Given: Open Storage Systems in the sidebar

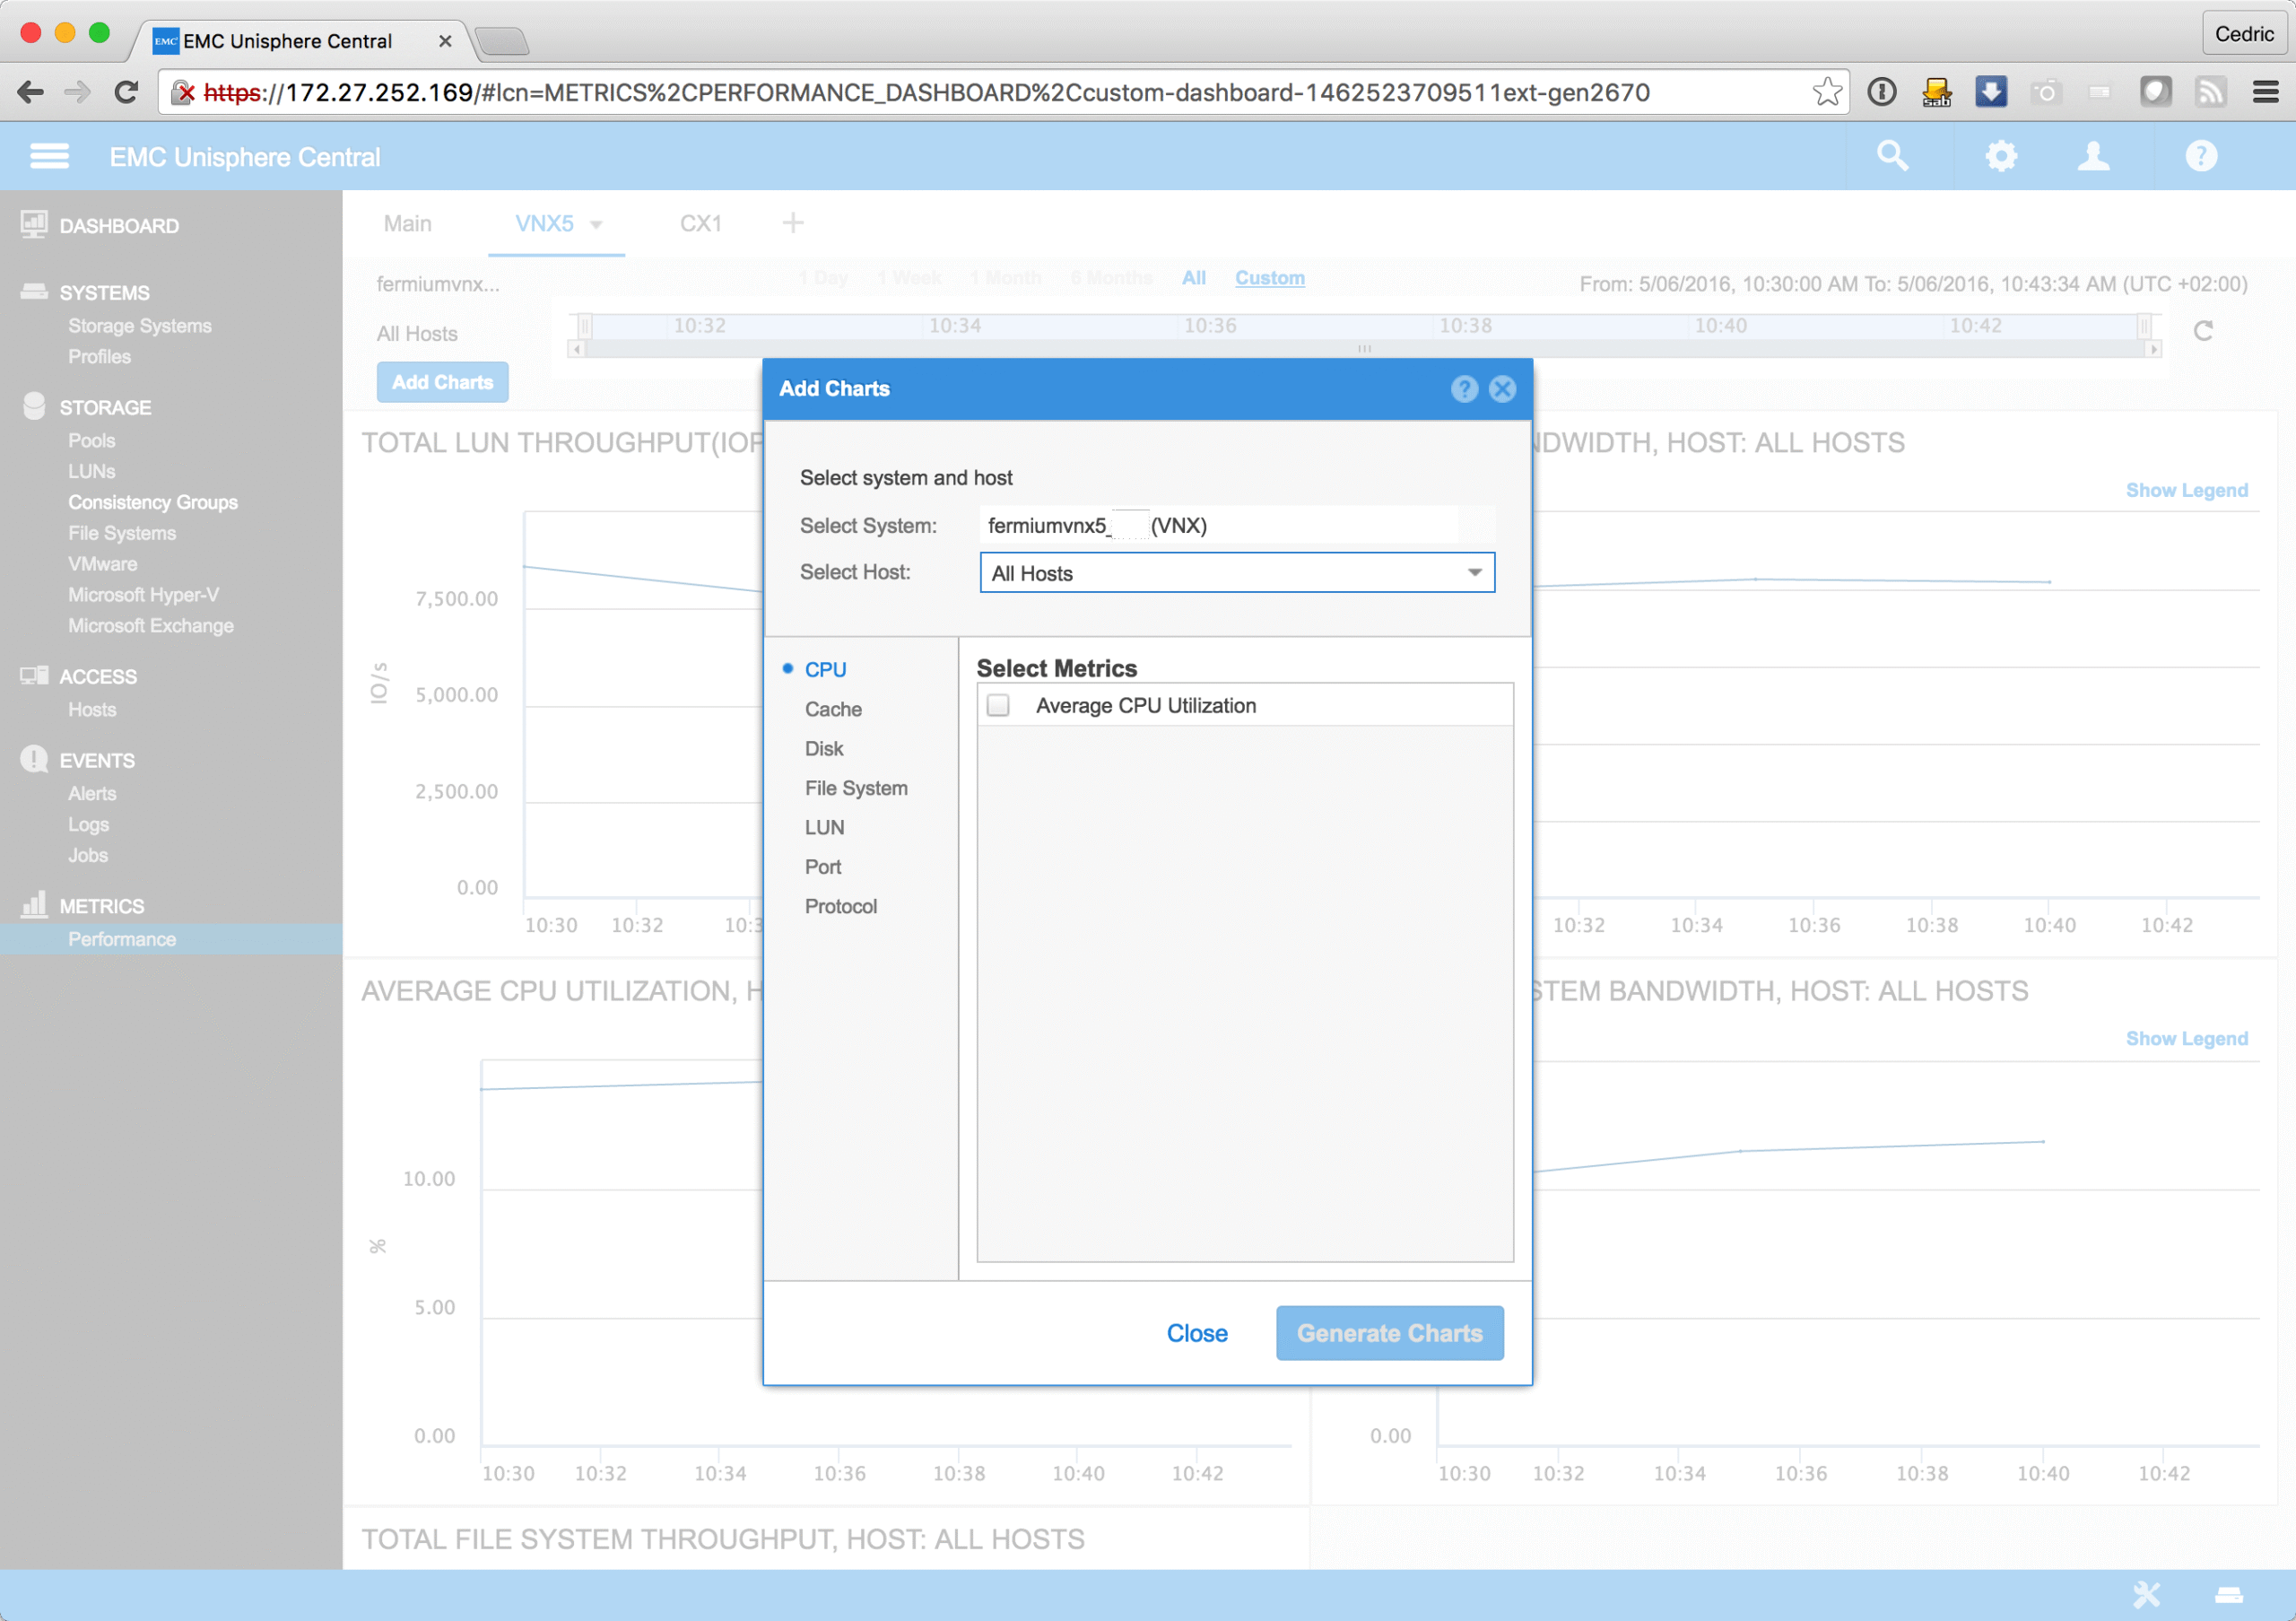Looking at the screenshot, I should [140, 326].
